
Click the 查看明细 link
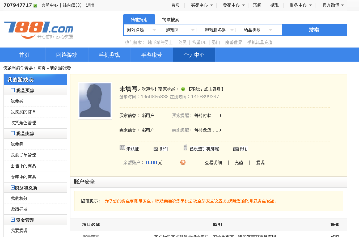pos(213,163)
